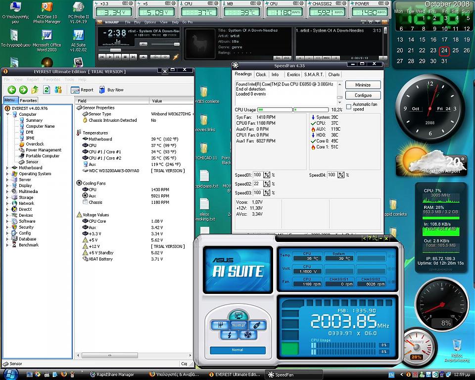
Task: Click the Windows Start orb
Action: [x=10, y=374]
